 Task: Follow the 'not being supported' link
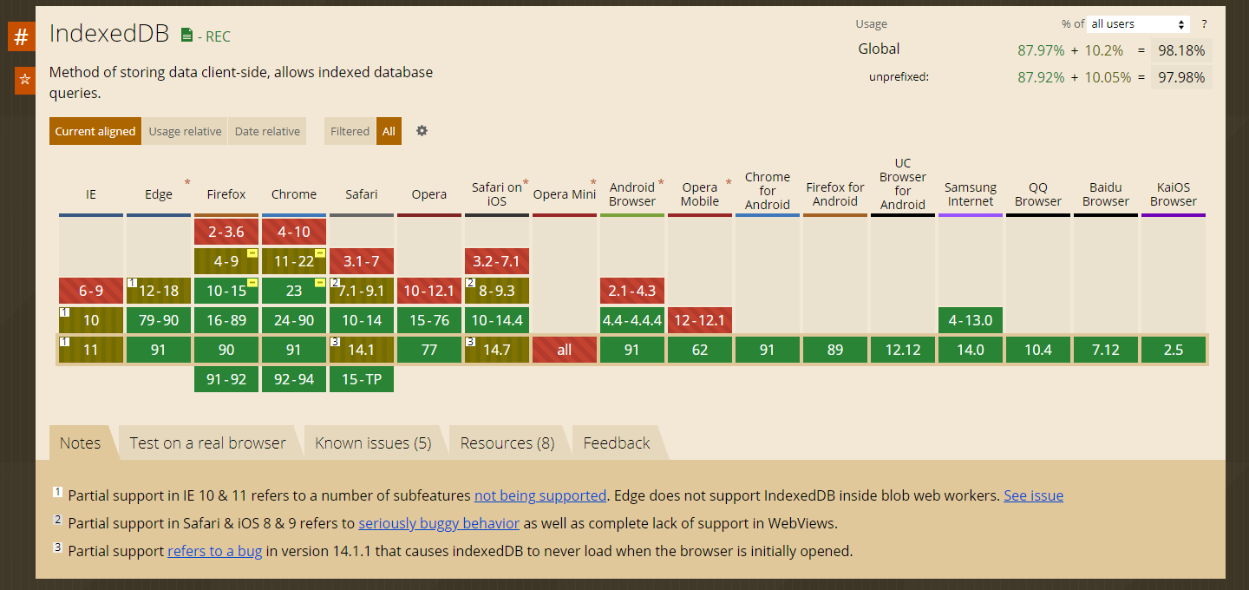tap(540, 495)
